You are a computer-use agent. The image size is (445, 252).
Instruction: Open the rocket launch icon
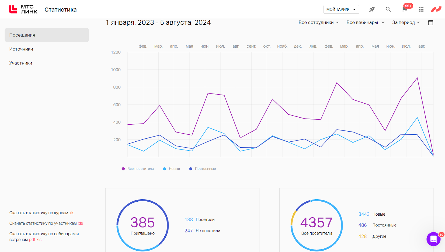pos(372,9)
